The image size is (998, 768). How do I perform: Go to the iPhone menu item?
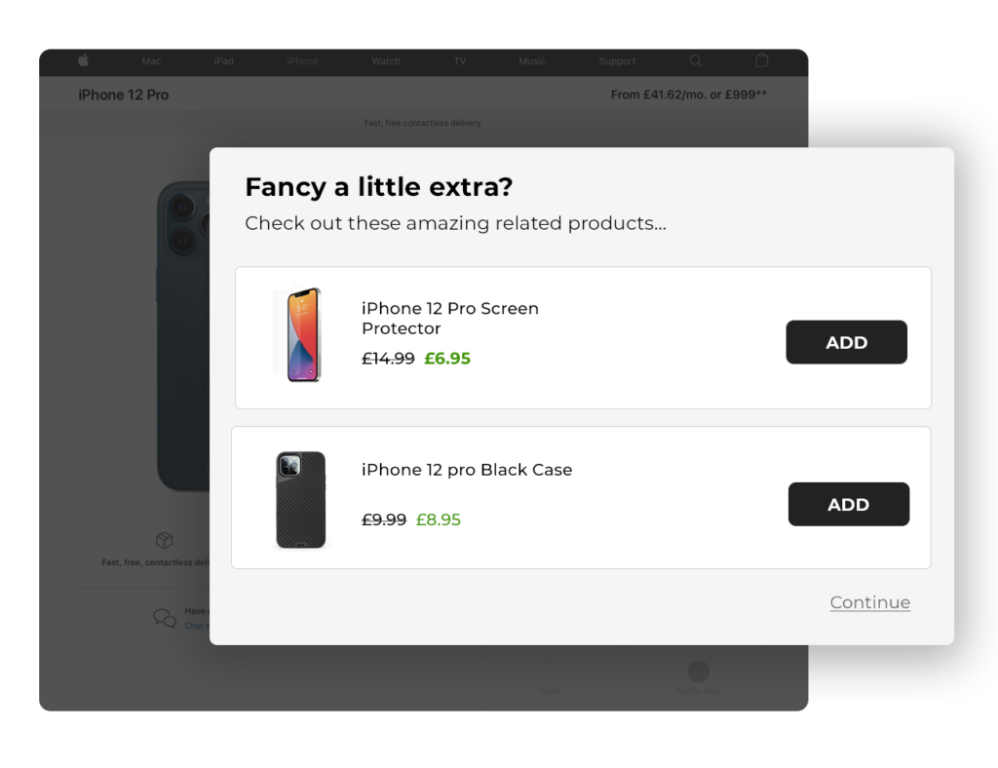[x=302, y=61]
